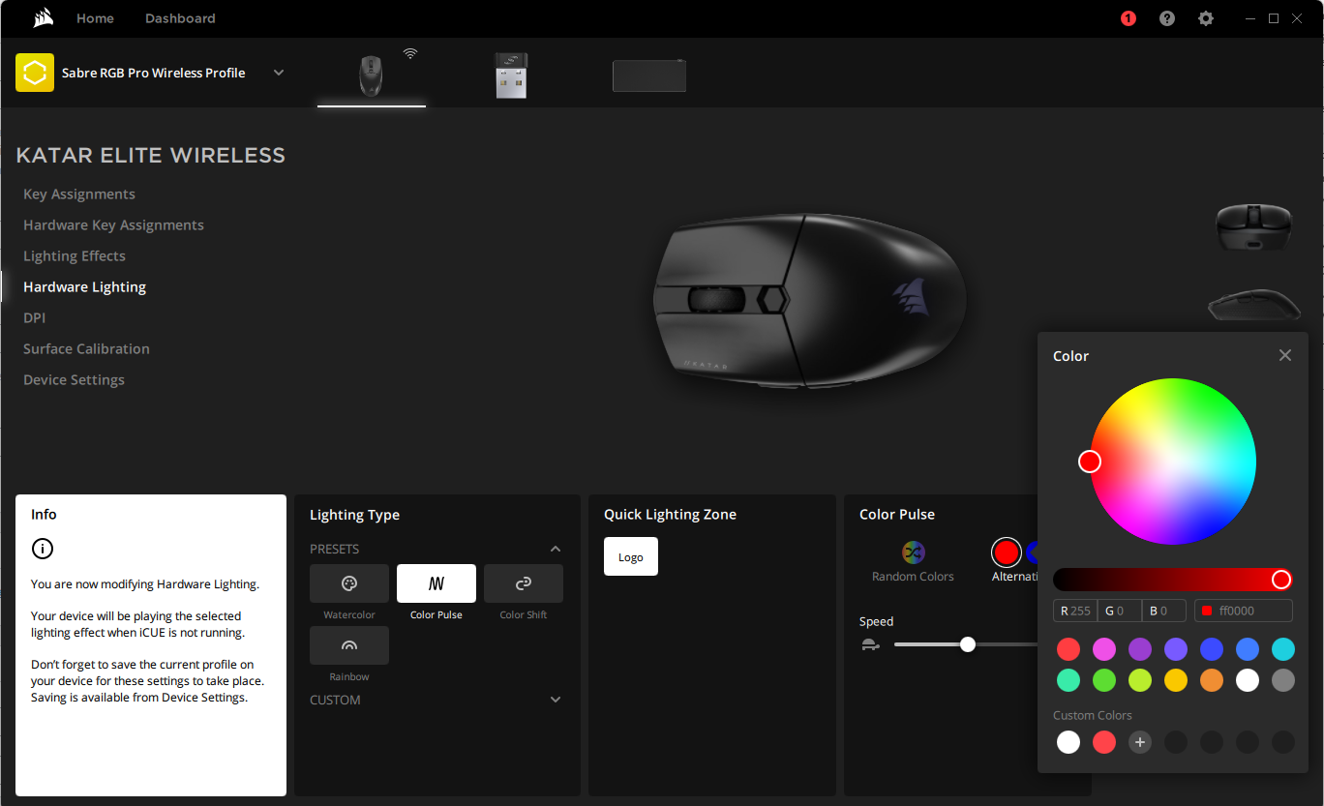Pick the purple preset swatch
The image size is (1324, 806).
pyautogui.click(x=1140, y=649)
